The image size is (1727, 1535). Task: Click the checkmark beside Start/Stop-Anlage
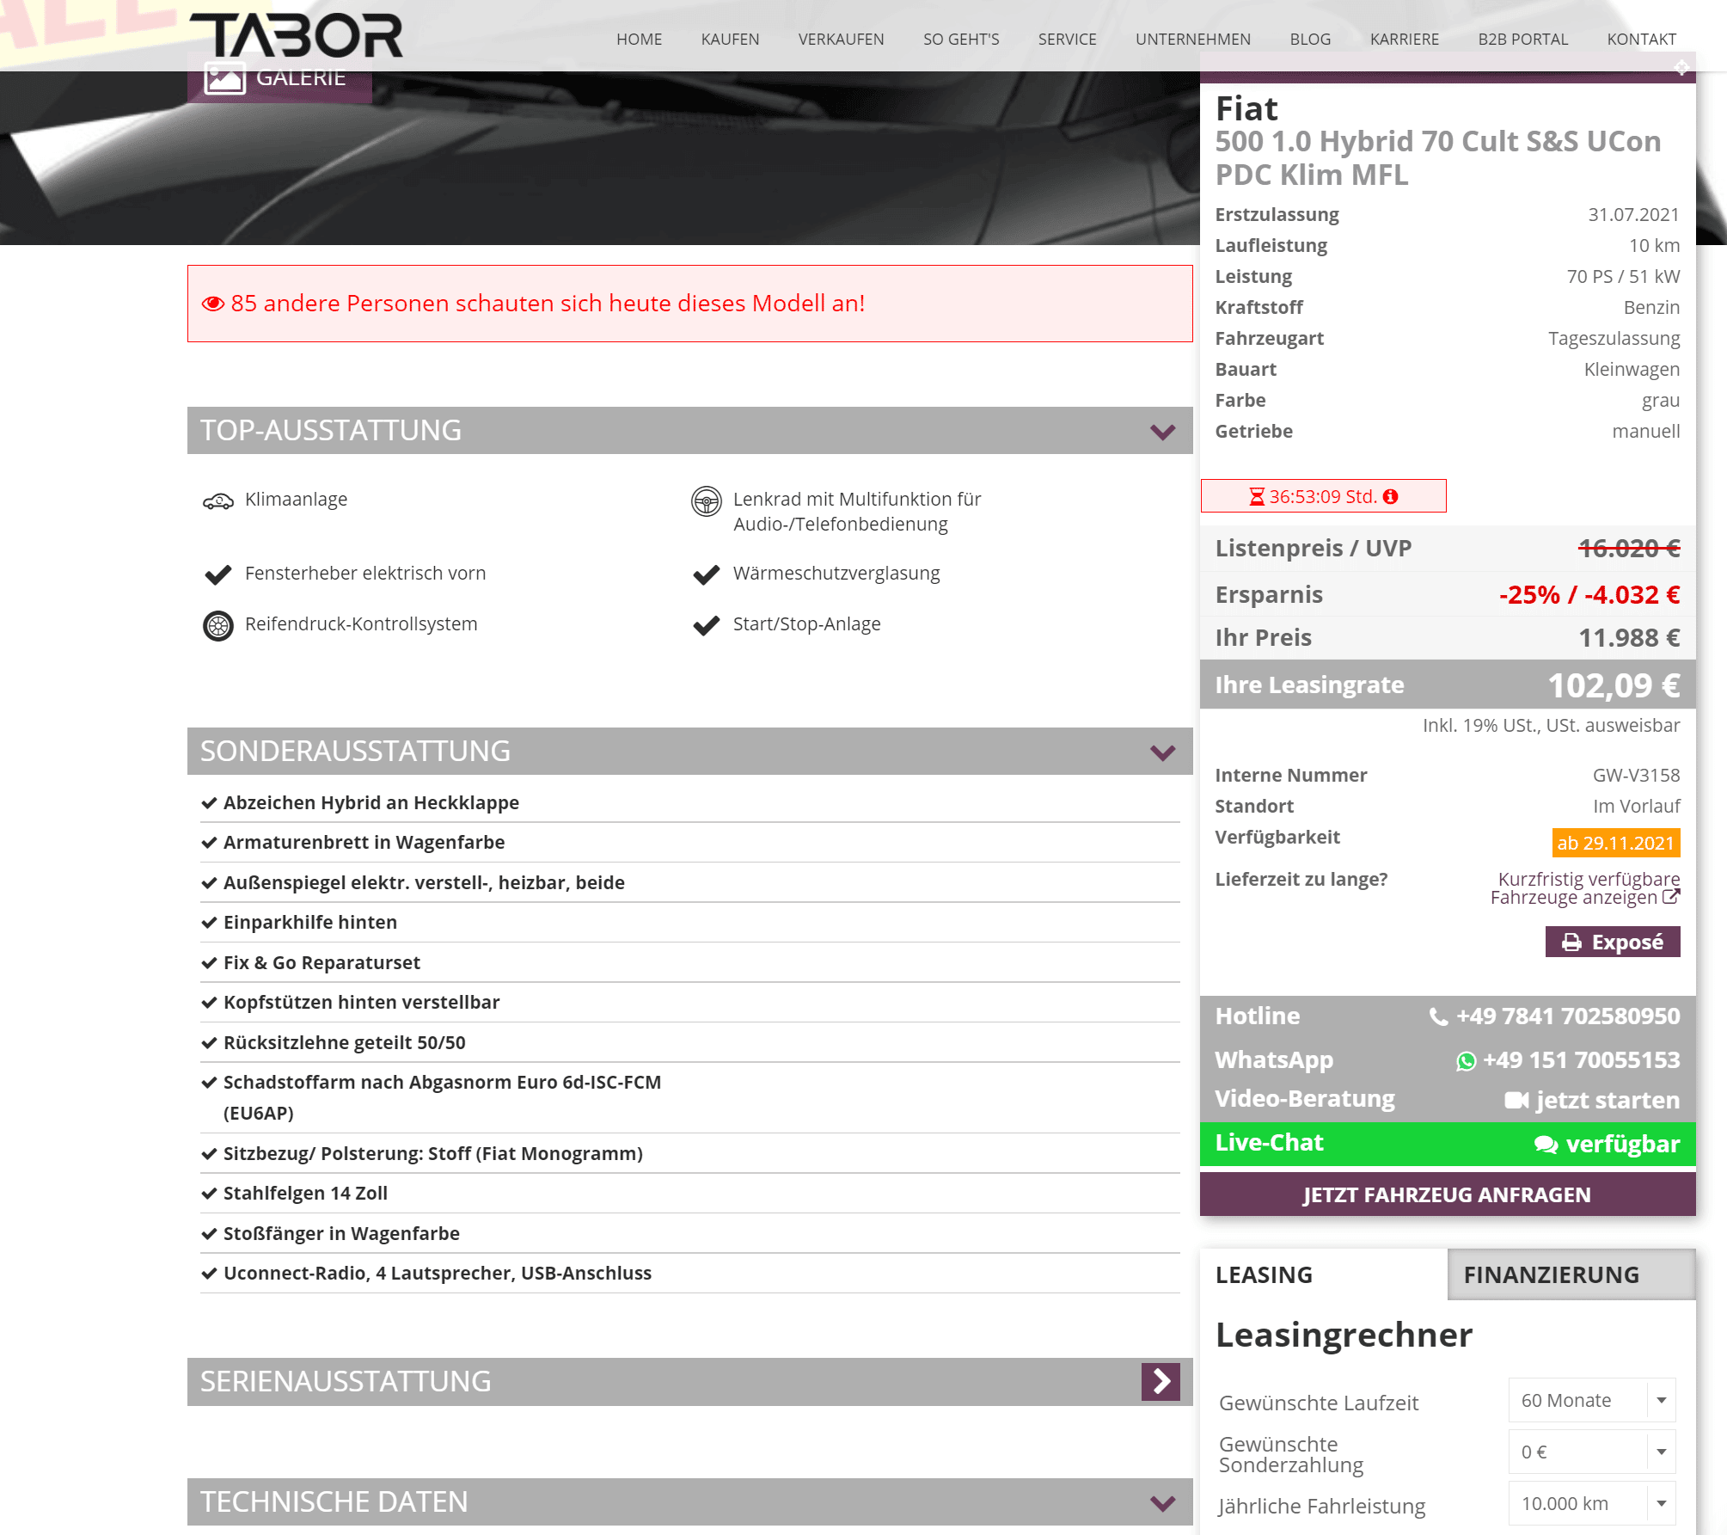pyautogui.click(x=707, y=625)
